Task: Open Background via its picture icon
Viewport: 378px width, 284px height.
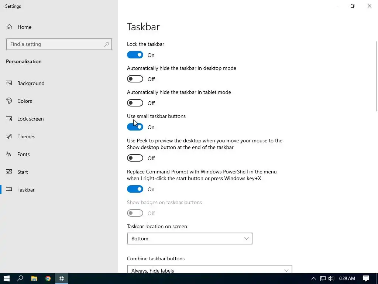Action: (9, 83)
